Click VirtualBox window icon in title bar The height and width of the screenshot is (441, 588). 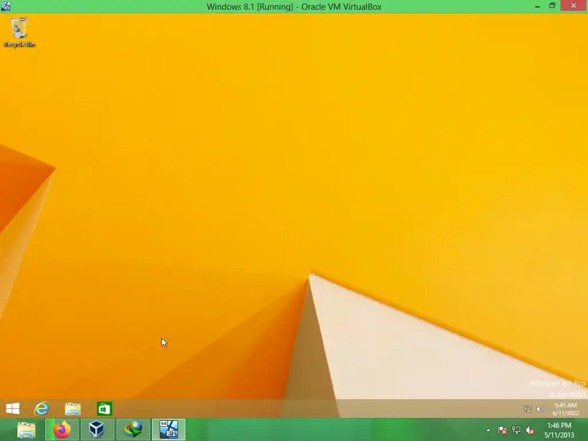6,6
